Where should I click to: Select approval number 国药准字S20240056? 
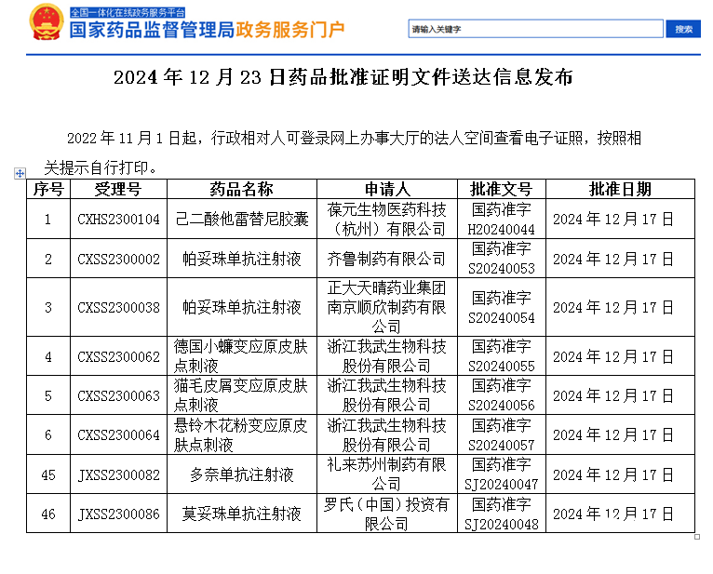501,395
